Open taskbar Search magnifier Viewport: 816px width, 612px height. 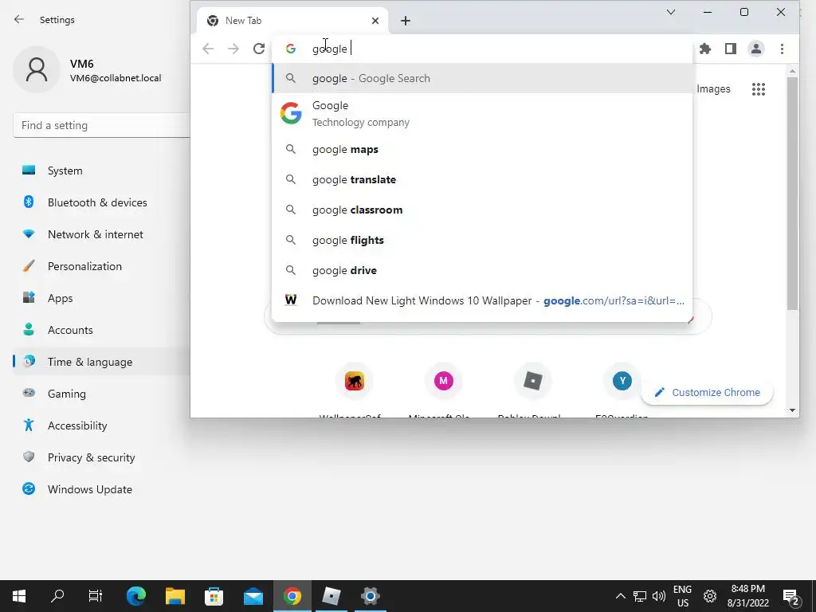pos(57,596)
